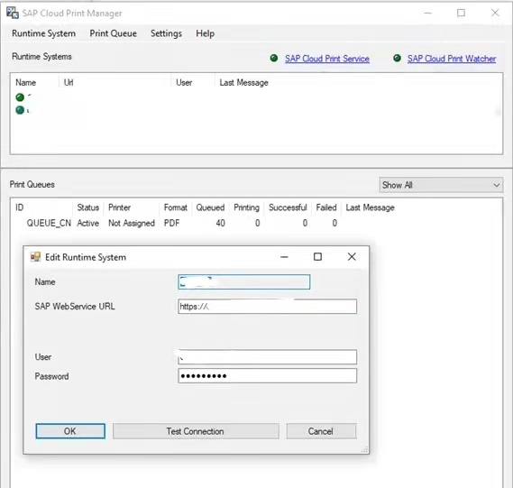The height and width of the screenshot is (488, 513).
Task: Focus the Password input field
Action: pos(267,376)
